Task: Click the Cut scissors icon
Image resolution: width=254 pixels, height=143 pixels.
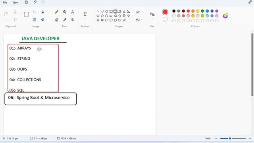Action: coord(15,12)
